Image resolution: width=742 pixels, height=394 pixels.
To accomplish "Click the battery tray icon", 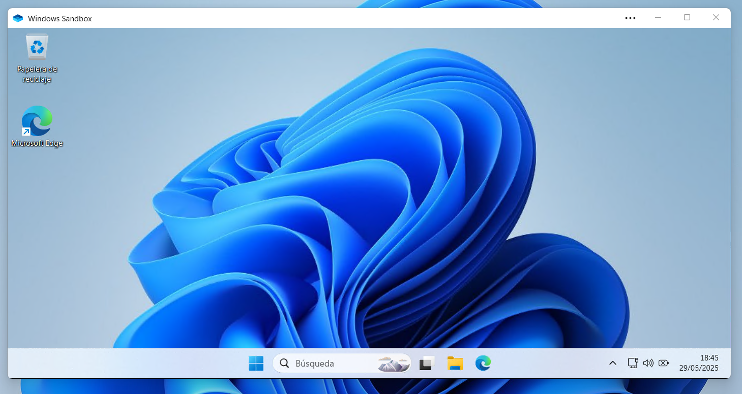I will [x=663, y=363].
